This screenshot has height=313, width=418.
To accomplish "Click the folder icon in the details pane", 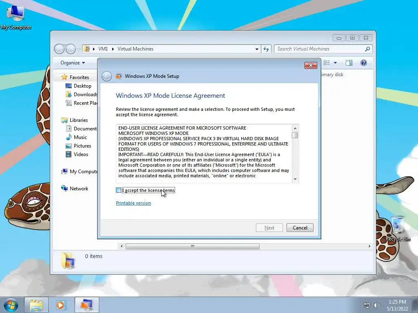I will click(69, 260).
